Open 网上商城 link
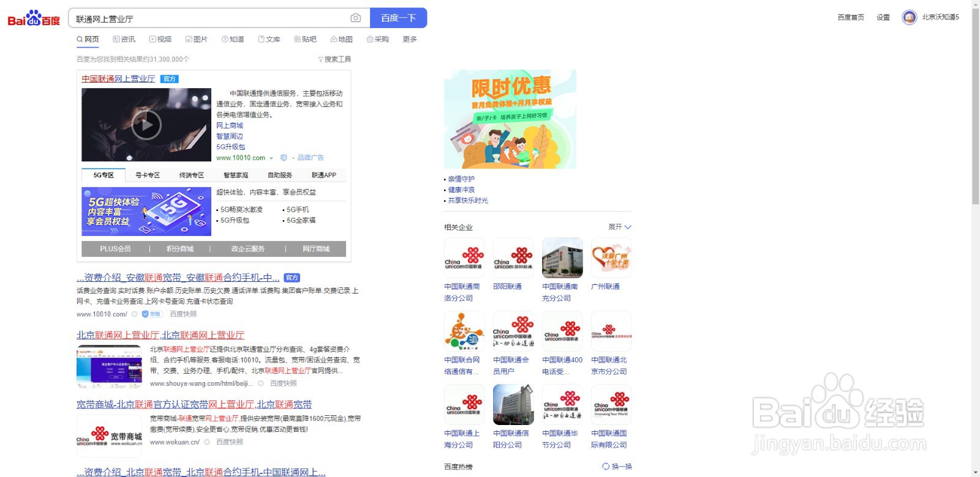980x477 pixels. tap(230, 125)
